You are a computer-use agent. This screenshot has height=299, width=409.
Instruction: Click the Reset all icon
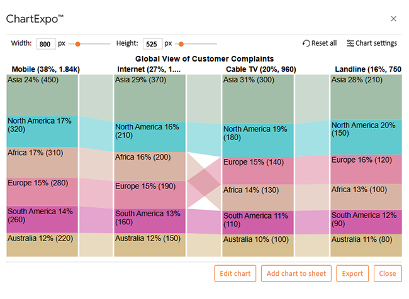pyautogui.click(x=306, y=43)
